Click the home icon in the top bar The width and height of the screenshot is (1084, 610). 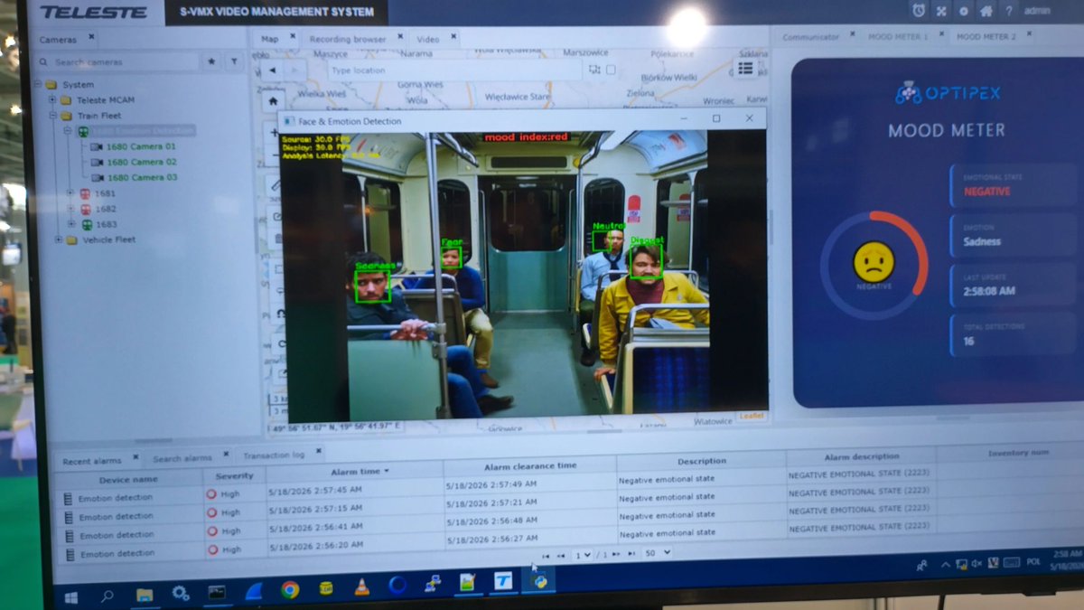click(x=986, y=11)
